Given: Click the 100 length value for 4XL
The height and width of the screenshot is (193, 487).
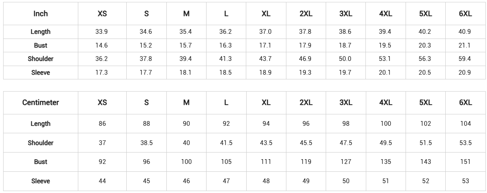Looking at the screenshot, I should pyautogui.click(x=386, y=123).
